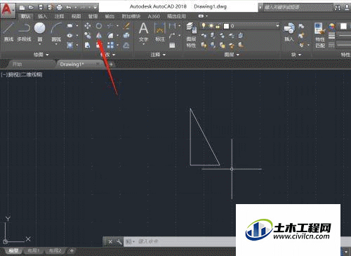The width and height of the screenshot is (351, 256).
Task: Toggle layer 0 lock padlock icon
Action: (x=218, y=26)
